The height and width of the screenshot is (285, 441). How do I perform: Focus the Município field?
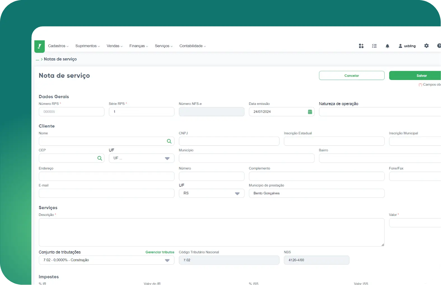coord(247,158)
